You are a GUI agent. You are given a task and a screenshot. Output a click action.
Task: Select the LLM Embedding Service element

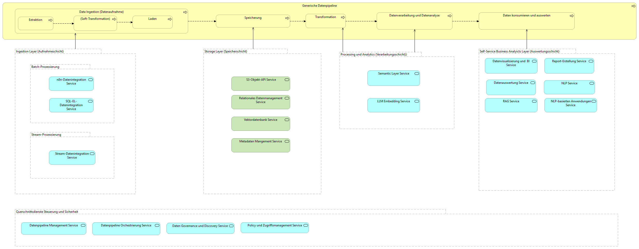click(393, 105)
